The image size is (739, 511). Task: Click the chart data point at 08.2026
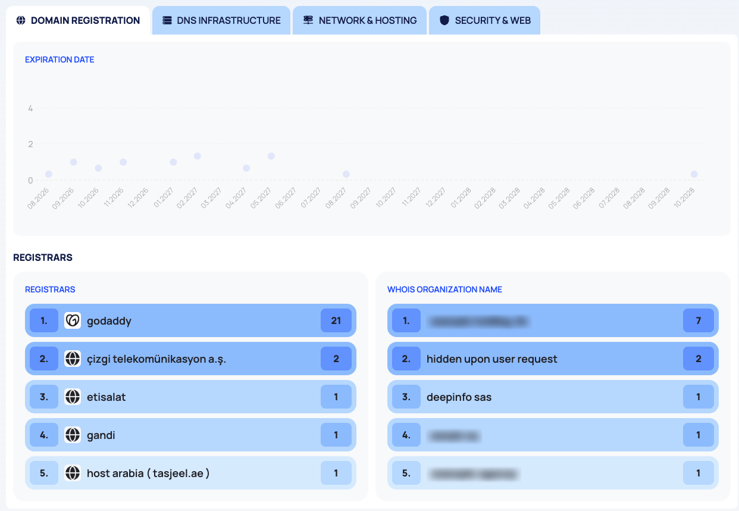click(49, 174)
